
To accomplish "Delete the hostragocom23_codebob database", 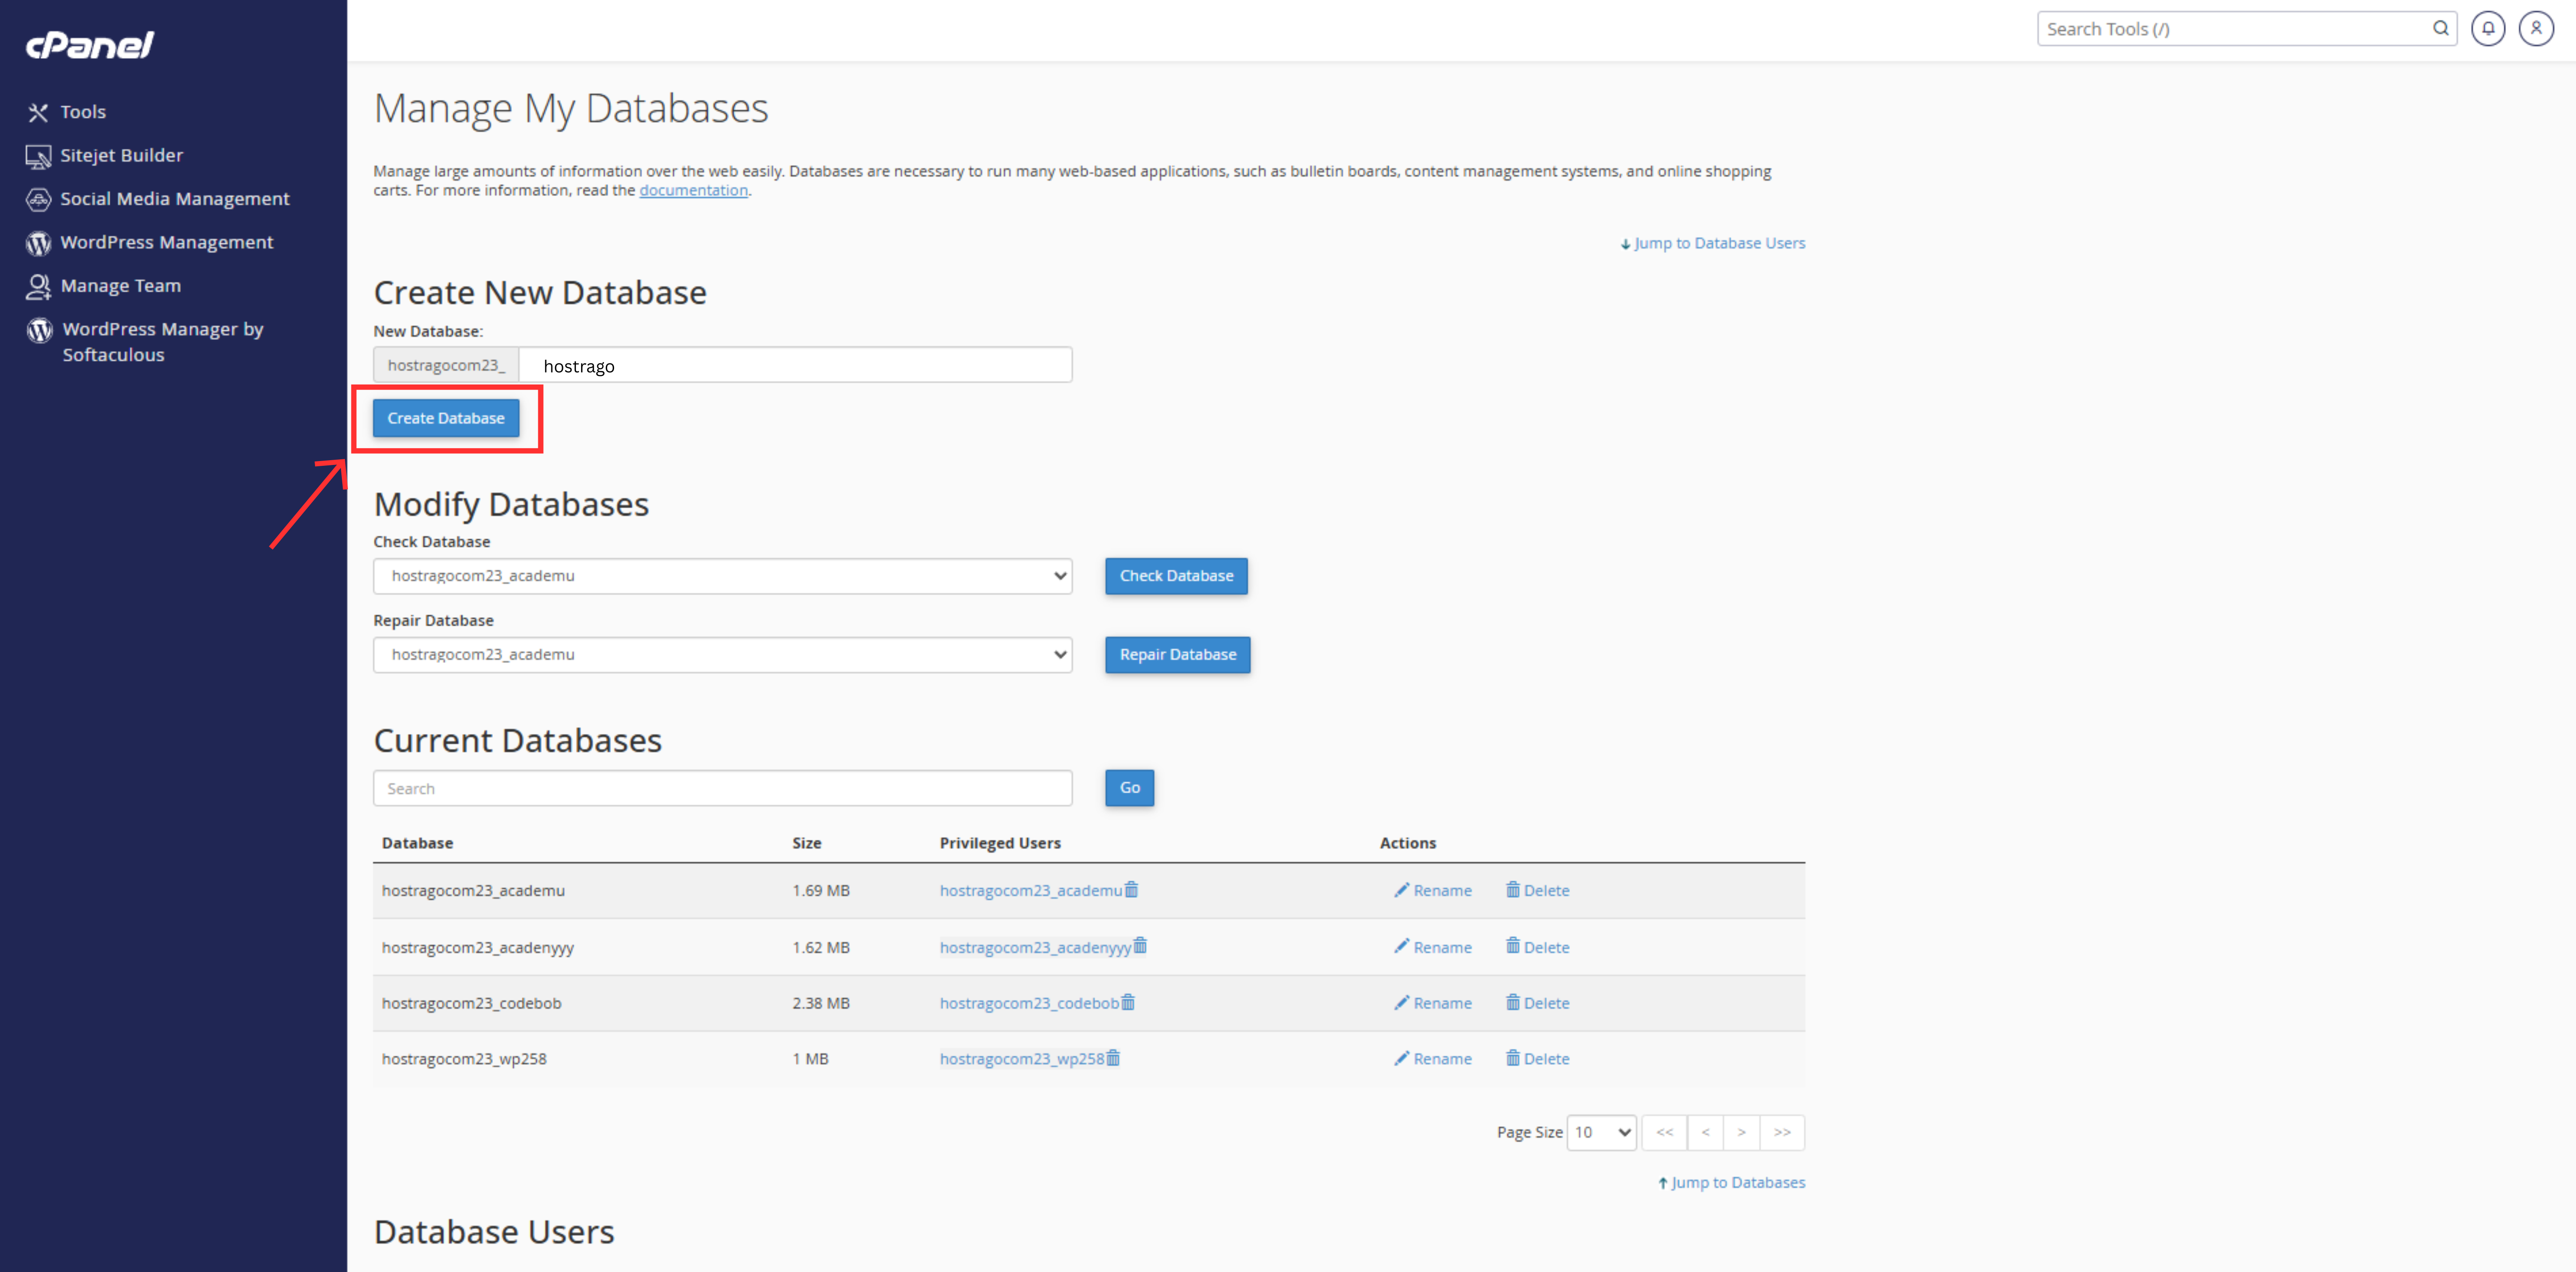I will (x=1538, y=1003).
